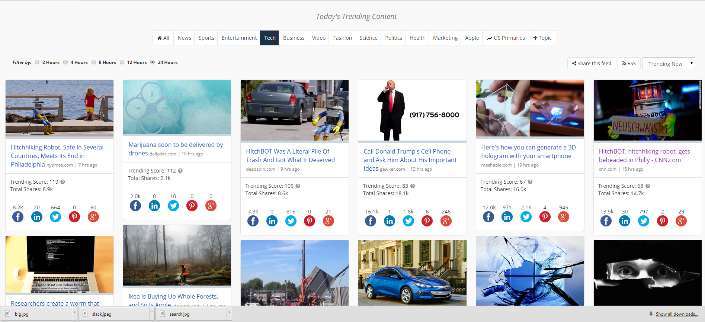This screenshot has width=705, height=322.
Task: Switch to the News tab
Action: click(x=184, y=38)
